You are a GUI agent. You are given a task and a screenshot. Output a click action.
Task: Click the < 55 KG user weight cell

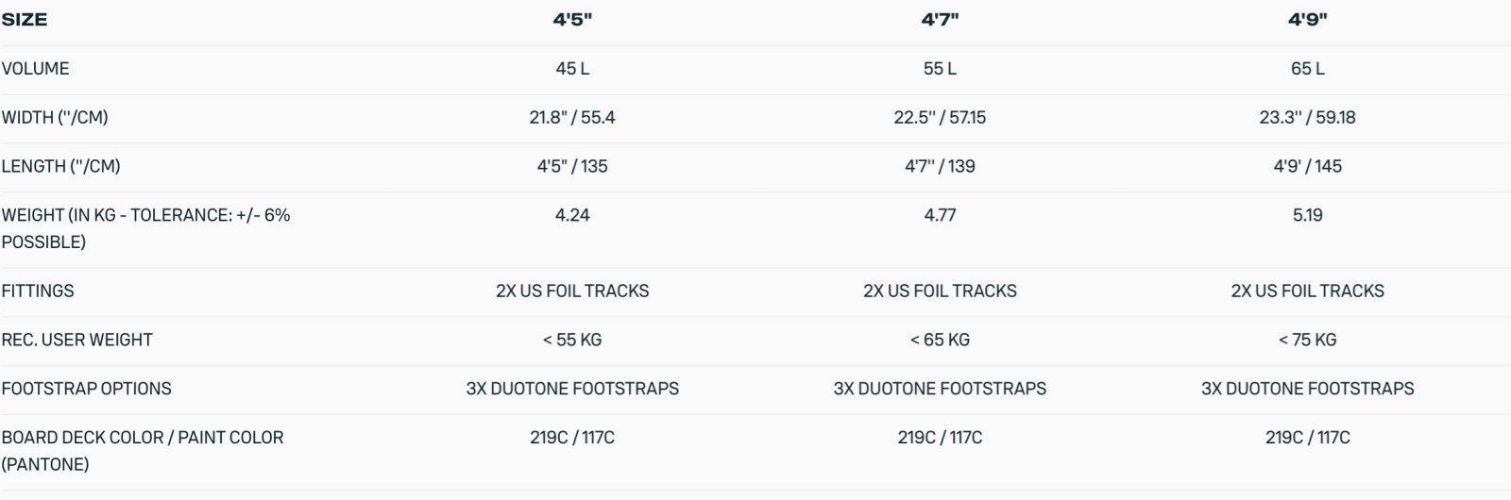click(572, 341)
